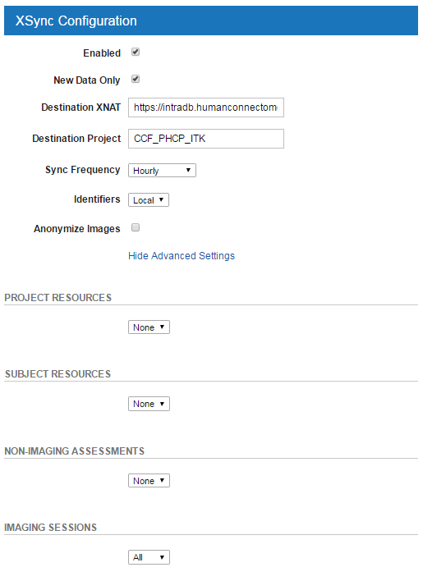This screenshot has width=423, height=581.
Task: Click the SUBJECT RESOURCES section heading
Action: (57, 374)
